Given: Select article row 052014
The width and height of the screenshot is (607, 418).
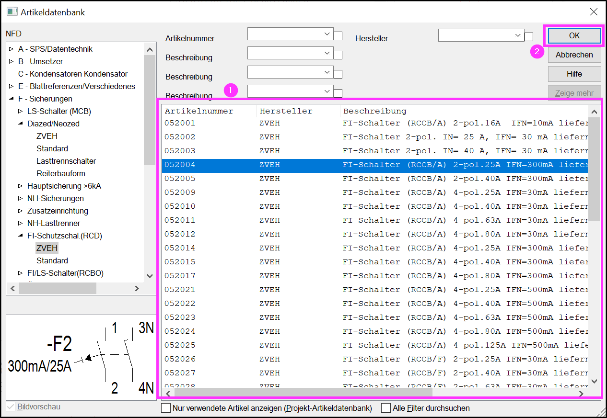Looking at the screenshot, I should click(375, 248).
